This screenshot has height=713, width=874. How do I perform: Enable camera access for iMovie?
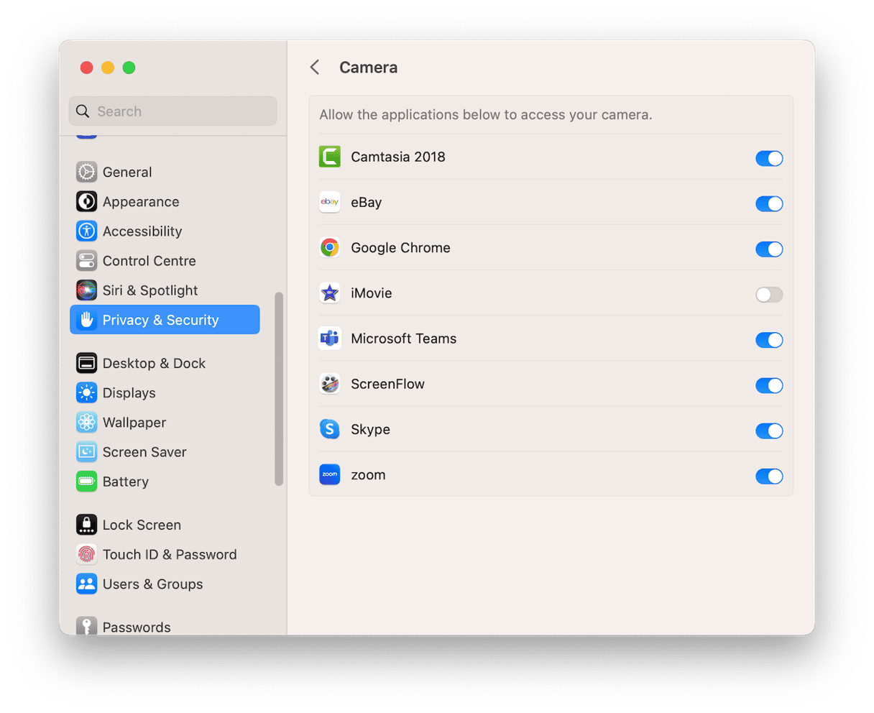(x=768, y=295)
